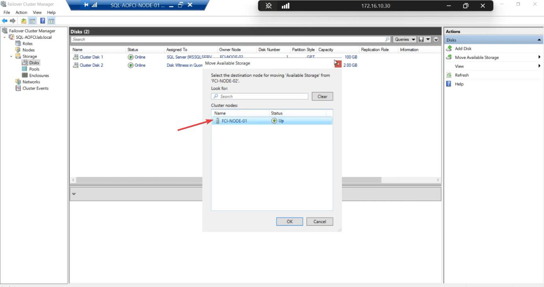The height and width of the screenshot is (287, 544).
Task: Select the Pools tree icon
Action: click(25, 69)
